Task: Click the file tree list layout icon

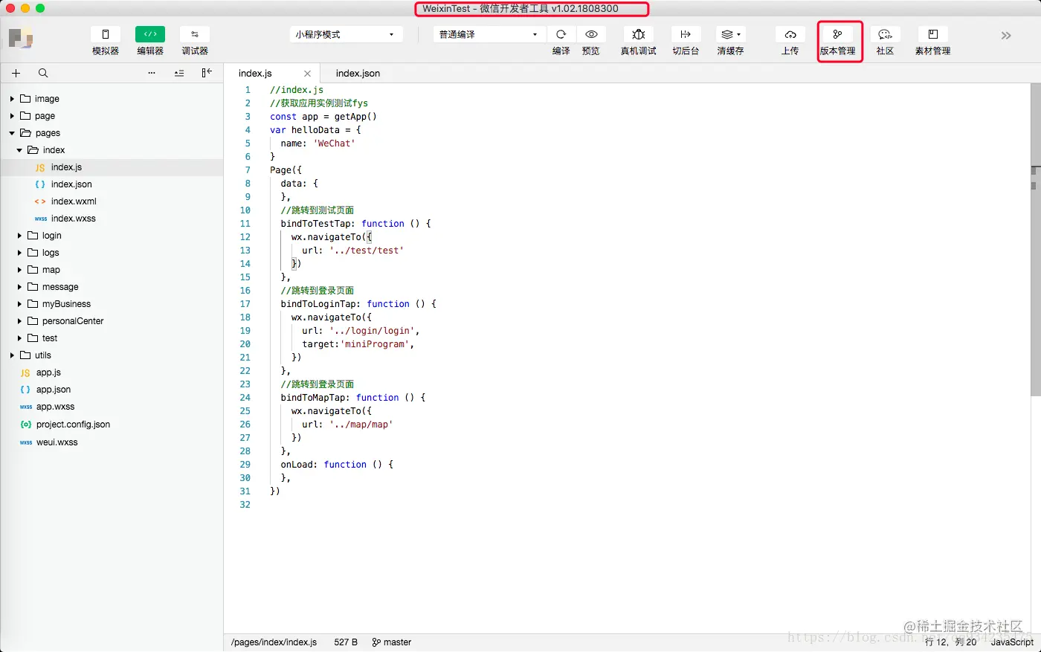Action: (179, 73)
